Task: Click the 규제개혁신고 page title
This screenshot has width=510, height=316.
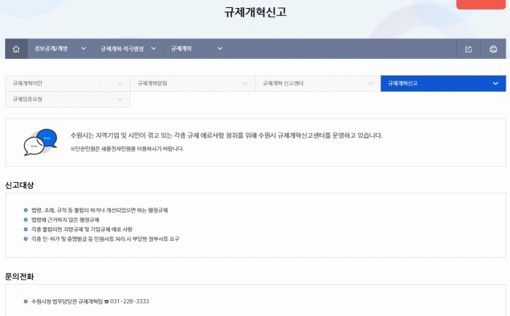Action: 255,12
